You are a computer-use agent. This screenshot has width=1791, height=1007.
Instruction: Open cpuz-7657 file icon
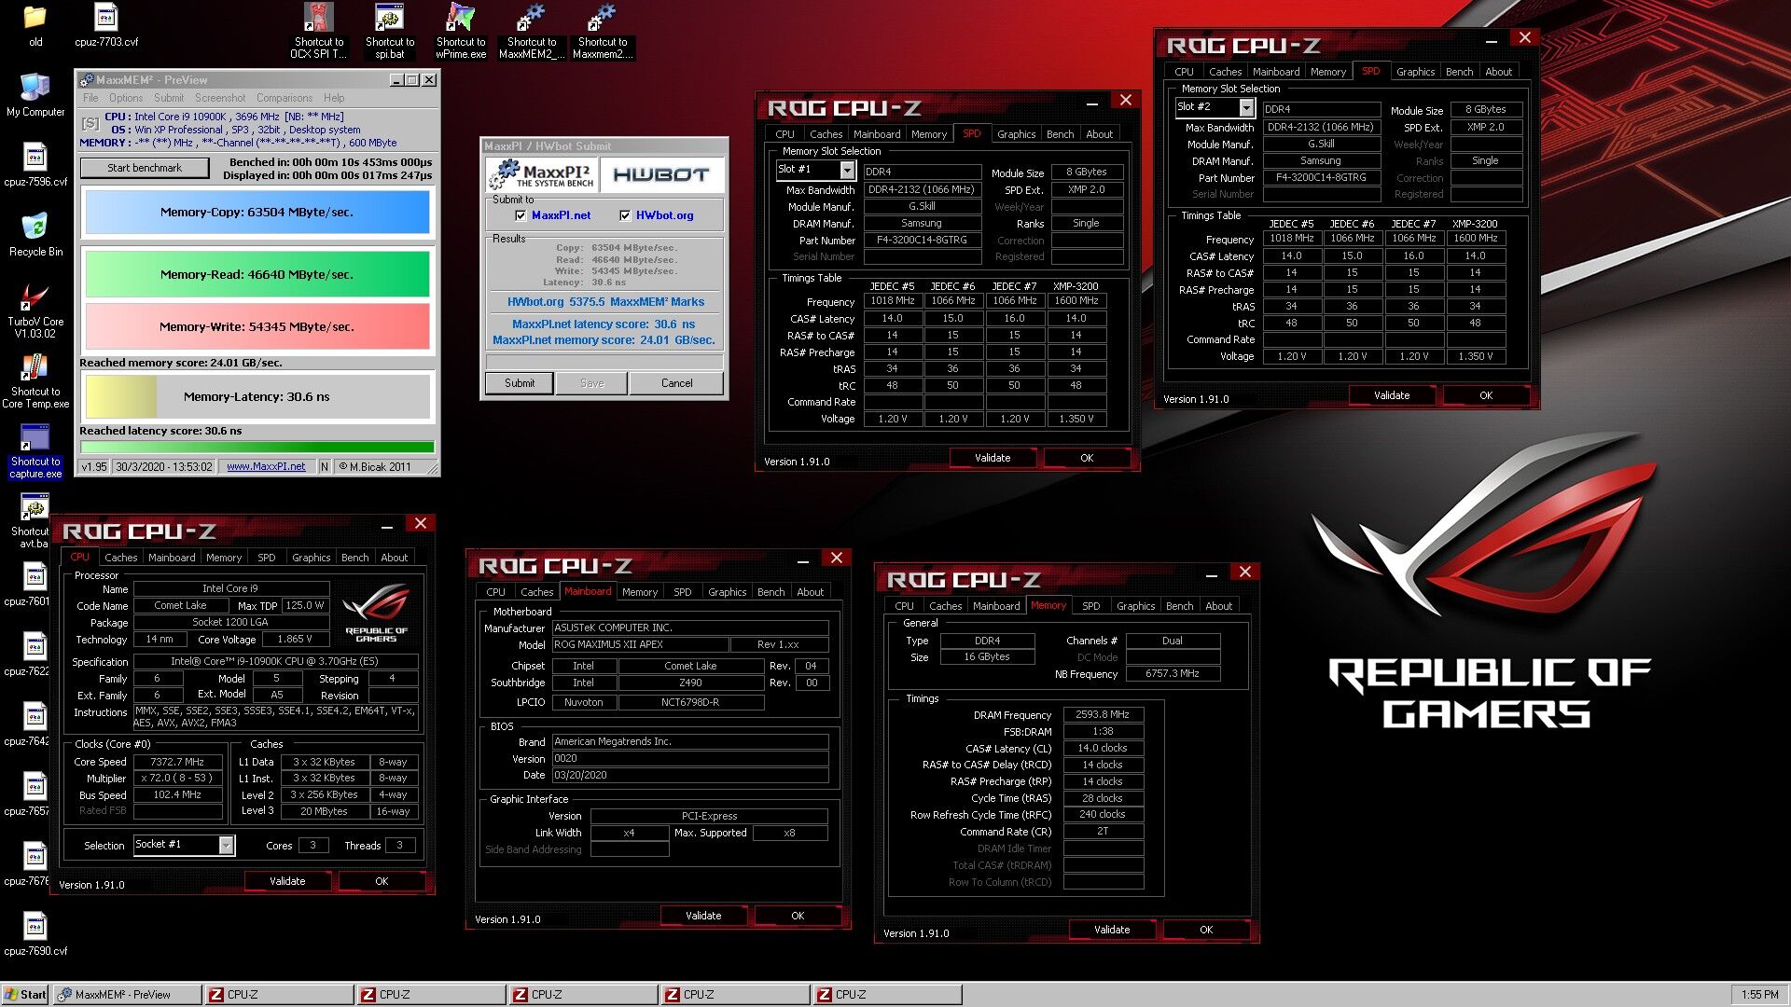pyautogui.click(x=34, y=795)
